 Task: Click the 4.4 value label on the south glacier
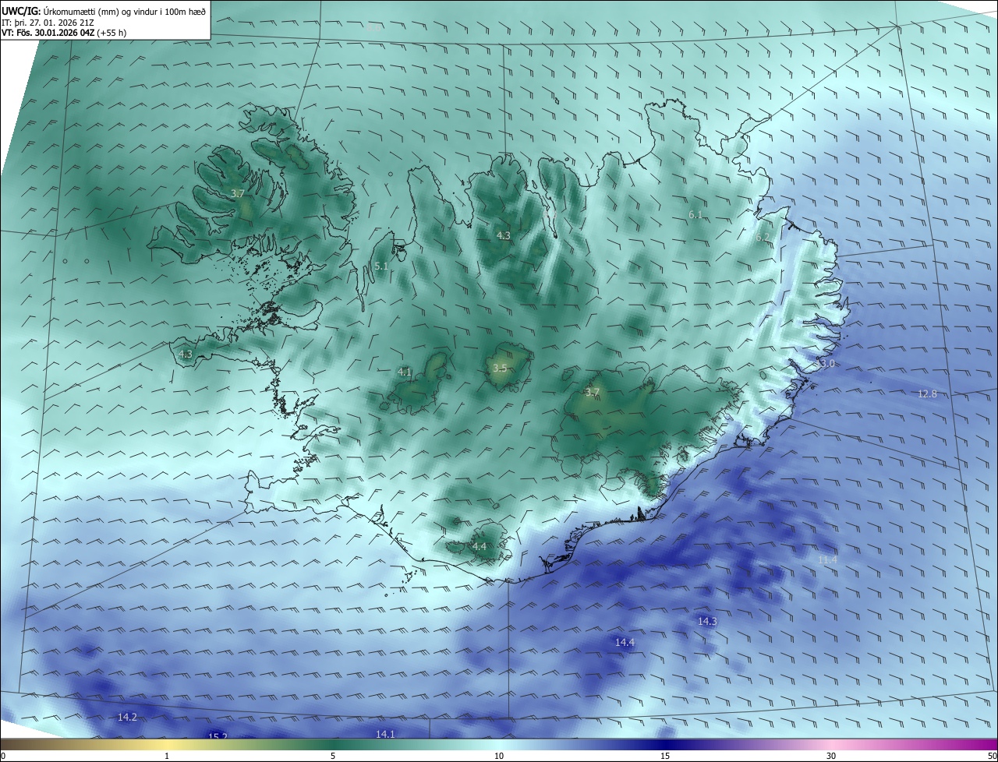tap(480, 547)
